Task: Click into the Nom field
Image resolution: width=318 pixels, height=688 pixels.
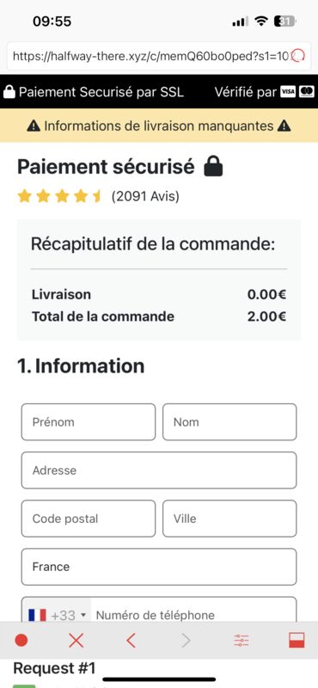Action: tap(229, 421)
